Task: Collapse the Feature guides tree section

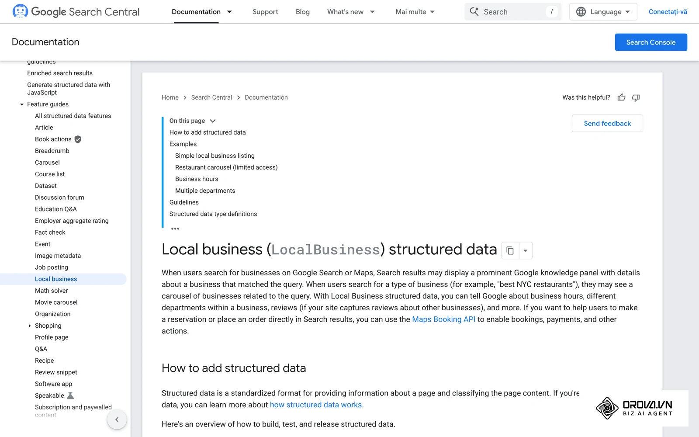Action: 22,104
